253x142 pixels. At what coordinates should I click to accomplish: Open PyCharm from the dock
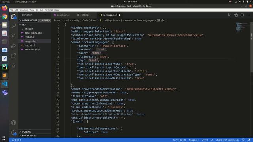coord(4,67)
